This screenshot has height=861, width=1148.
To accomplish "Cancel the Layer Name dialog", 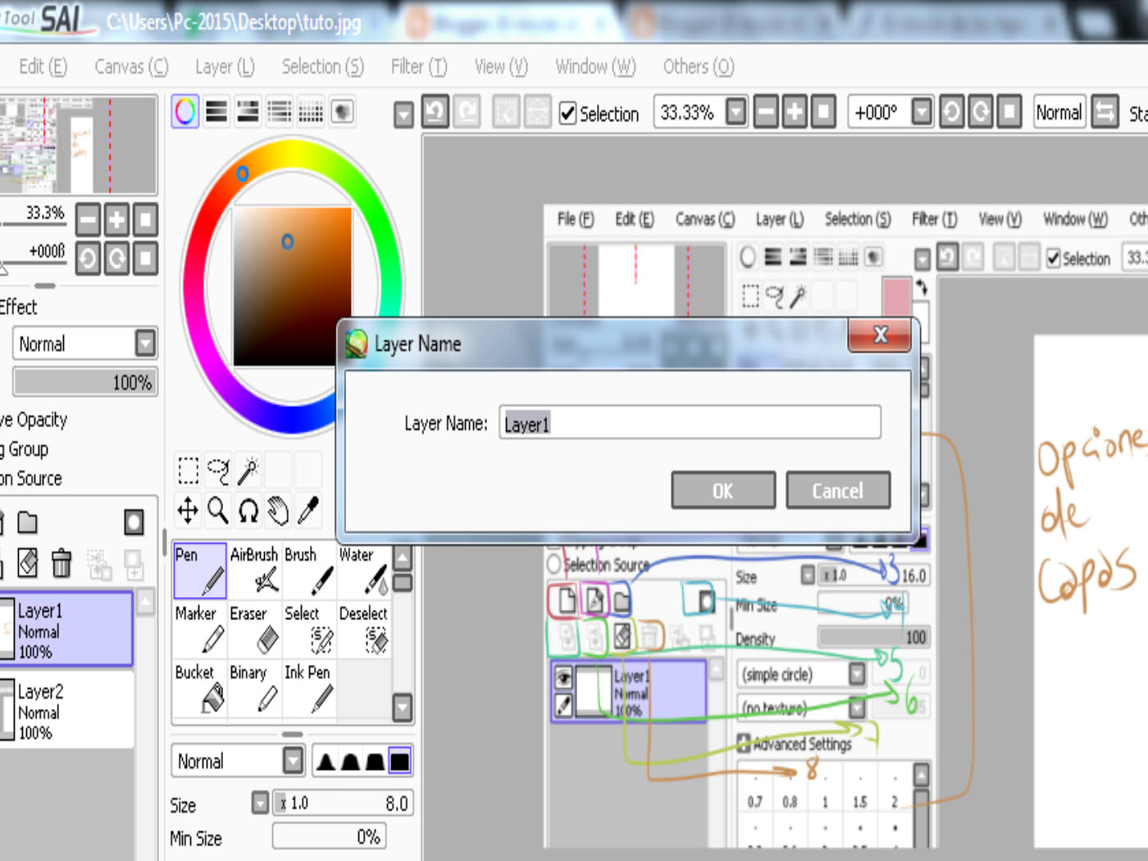I will pos(837,490).
